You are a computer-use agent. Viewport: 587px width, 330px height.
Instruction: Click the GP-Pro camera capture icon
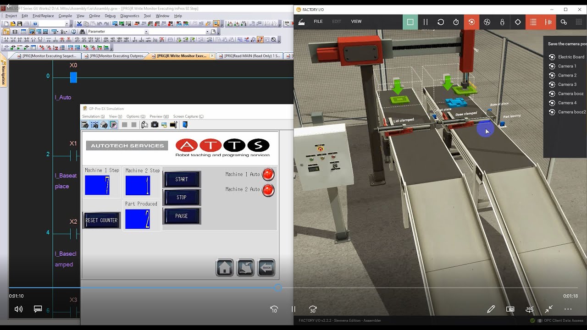(x=155, y=125)
